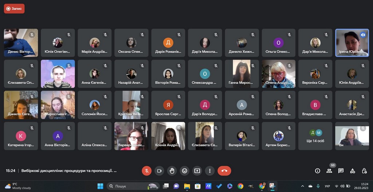The image size is (373, 192).
Task: Unmute the microphone in the call bar
Action: tap(146, 171)
